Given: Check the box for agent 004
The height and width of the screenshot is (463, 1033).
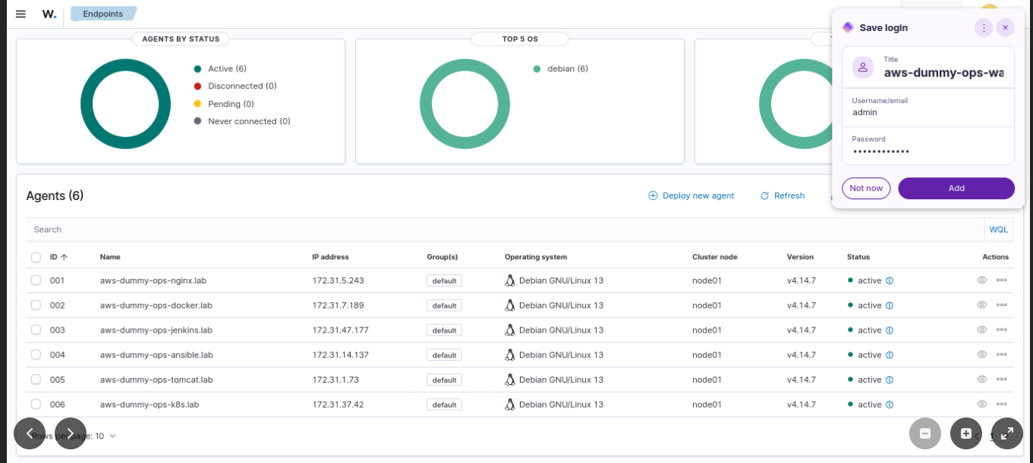Looking at the screenshot, I should [x=36, y=355].
